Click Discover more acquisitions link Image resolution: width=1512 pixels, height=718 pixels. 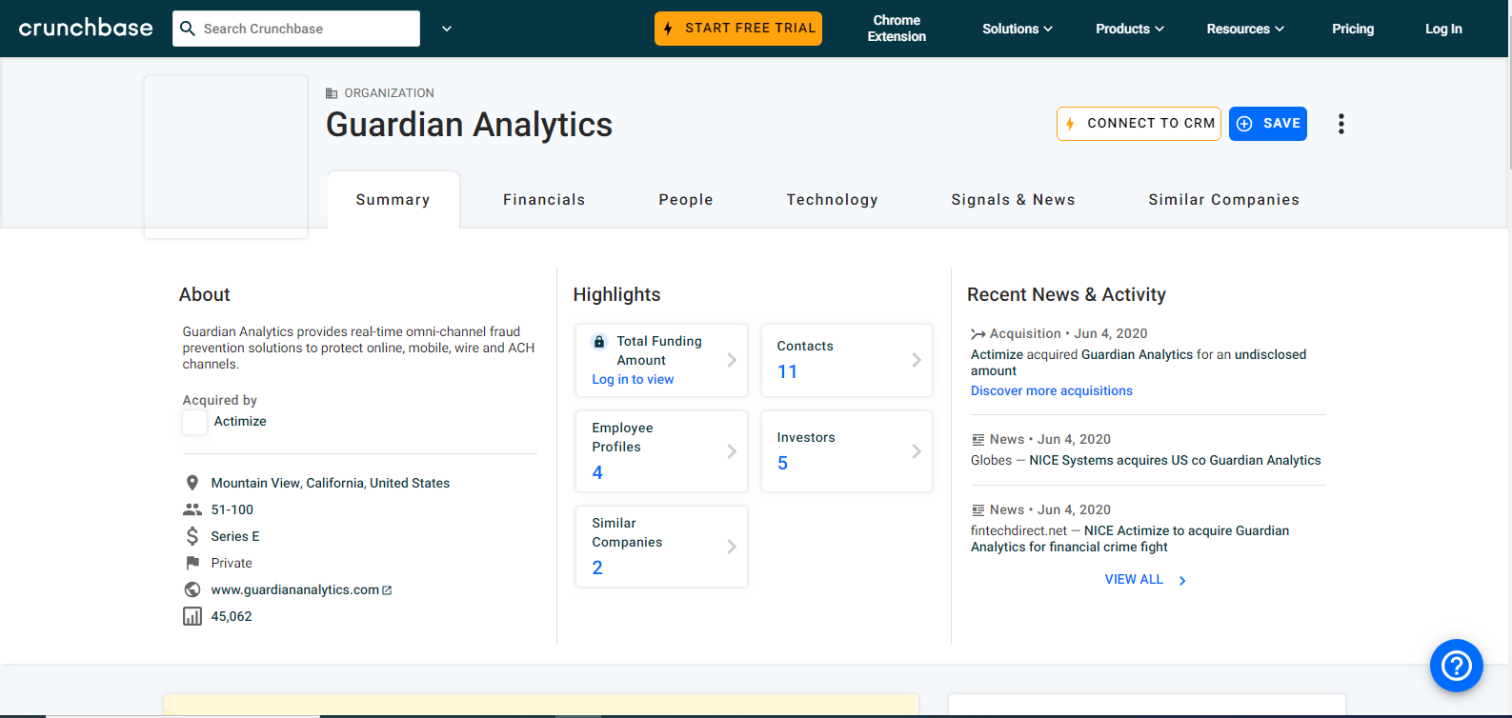click(x=1052, y=391)
